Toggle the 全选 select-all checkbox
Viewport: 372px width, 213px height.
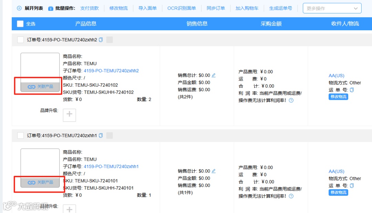(20, 24)
